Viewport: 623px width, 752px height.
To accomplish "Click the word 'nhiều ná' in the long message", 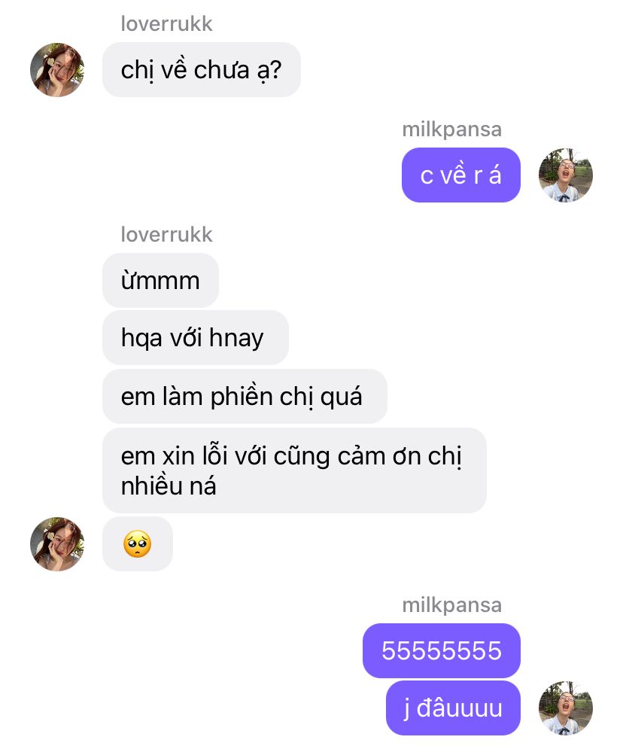I will click(x=169, y=486).
